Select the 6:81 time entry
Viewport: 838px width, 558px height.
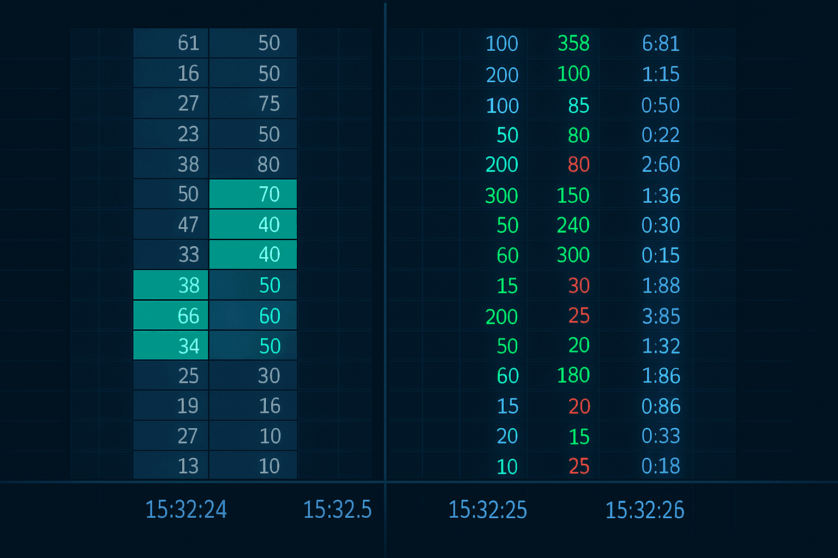(x=661, y=44)
